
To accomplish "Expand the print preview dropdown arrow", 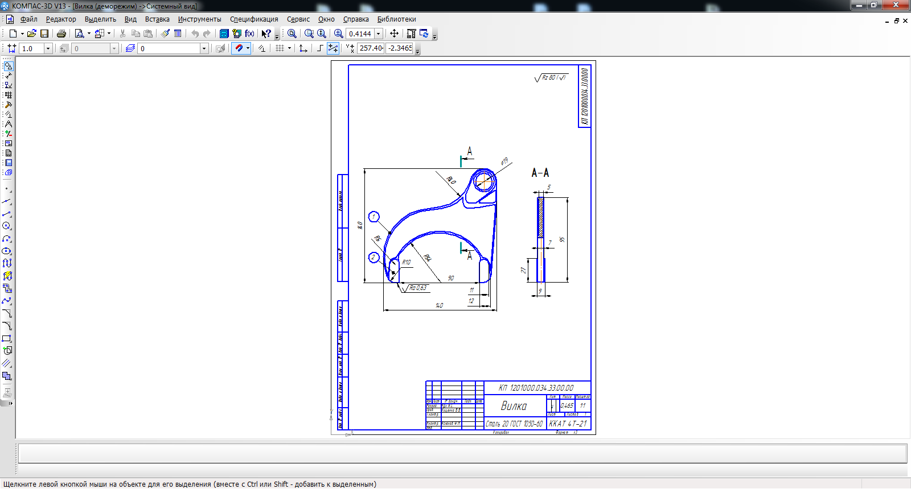I will 89,34.
